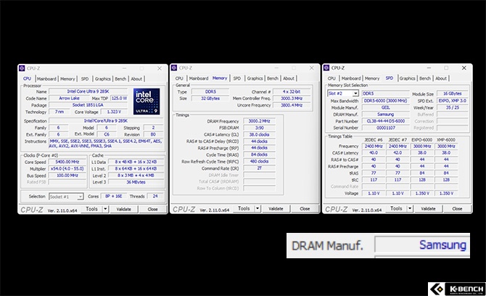Switch to Mainboard tab in the processor window

coord(47,78)
